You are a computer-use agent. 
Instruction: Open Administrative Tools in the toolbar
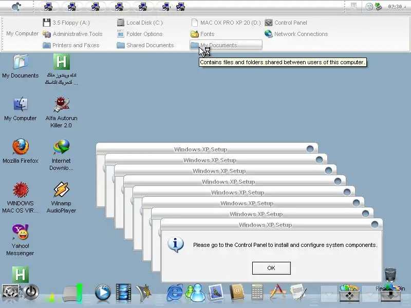tap(72, 34)
